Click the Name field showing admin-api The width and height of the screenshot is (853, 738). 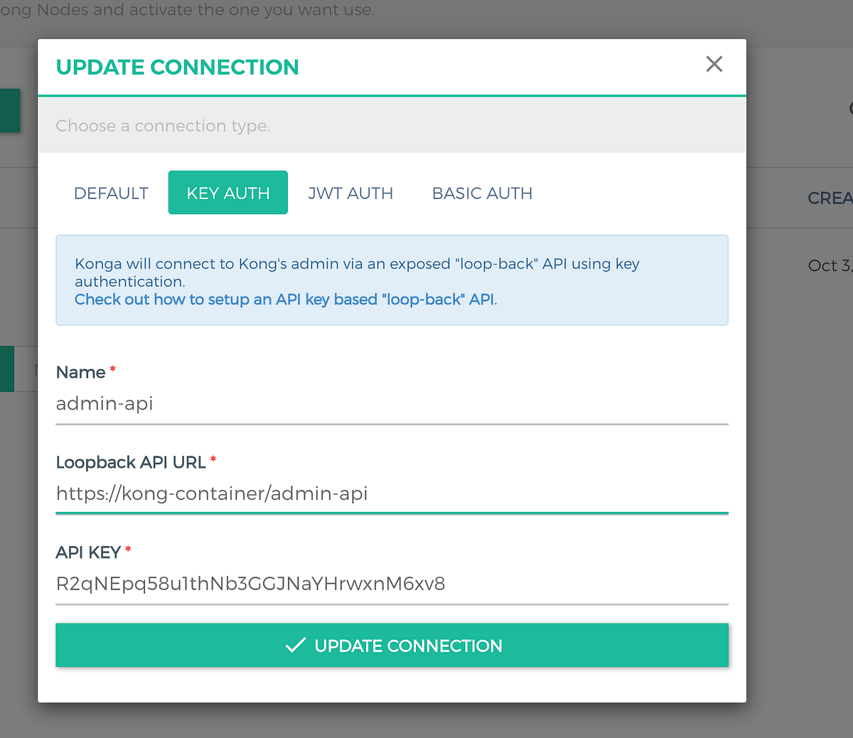[391, 403]
